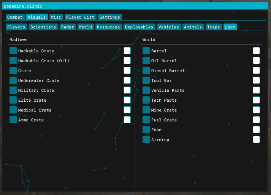Toggle the Elite Crate checkbox
The image size is (271, 195).
(x=127, y=100)
